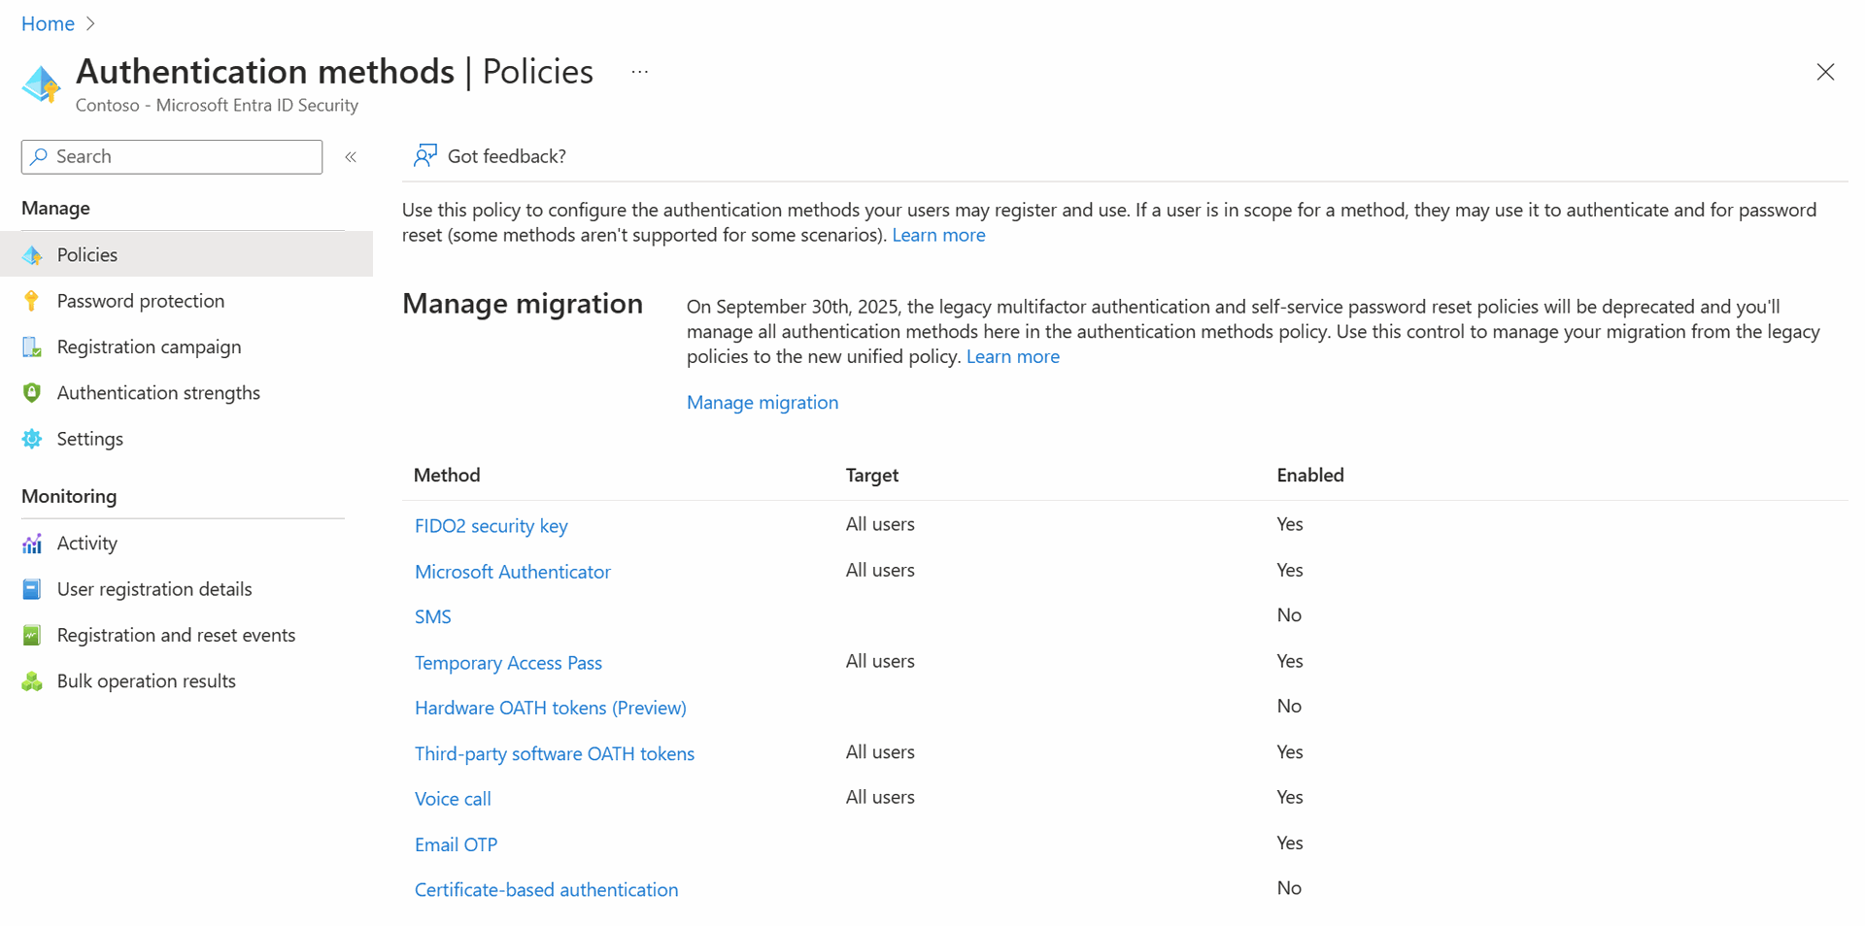This screenshot has width=1865, height=926.
Task: Open the ellipsis more options menu
Action: (639, 72)
